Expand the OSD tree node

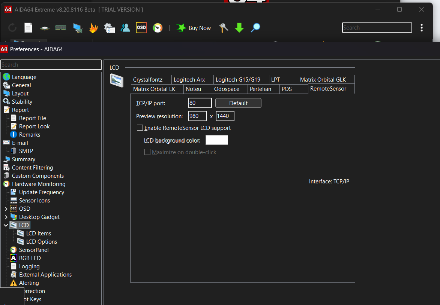point(6,209)
